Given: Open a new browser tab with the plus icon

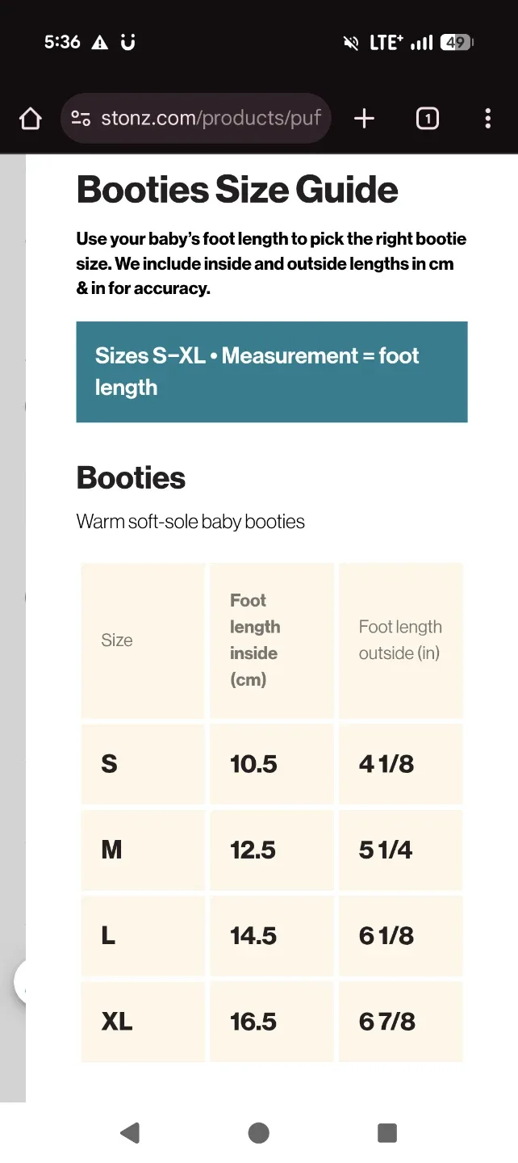Looking at the screenshot, I should [364, 118].
